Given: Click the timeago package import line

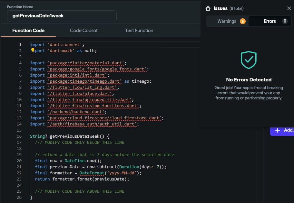Looking at the screenshot, I should click(x=90, y=81).
